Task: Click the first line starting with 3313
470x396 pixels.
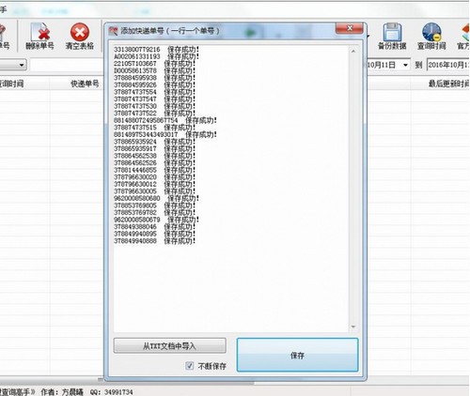Action: click(156, 50)
